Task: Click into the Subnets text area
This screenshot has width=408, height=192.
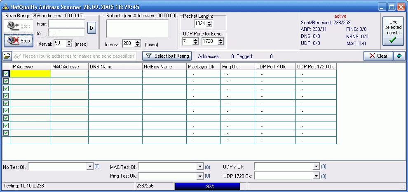Action: coord(137,28)
